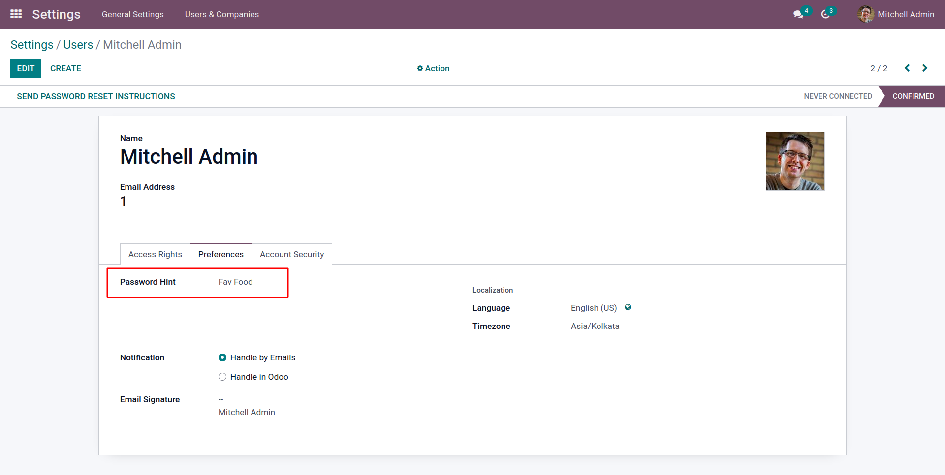
Task: Click the Mitchell Admin name heading
Action: pyautogui.click(x=189, y=157)
